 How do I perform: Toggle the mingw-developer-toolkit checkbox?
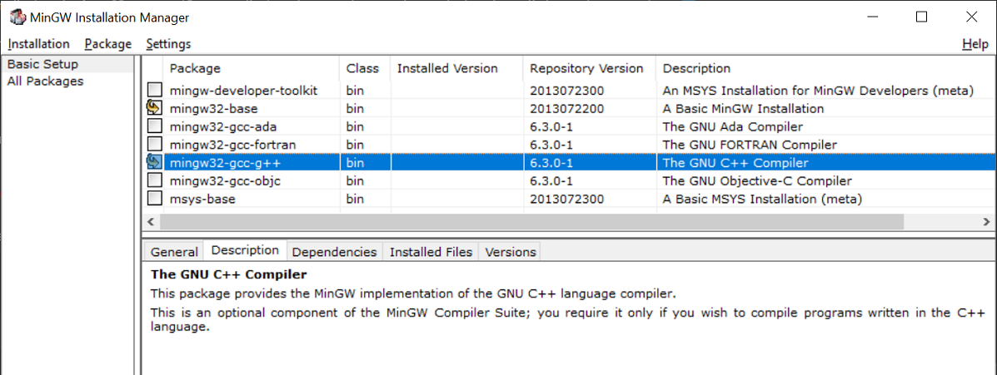[x=155, y=90]
